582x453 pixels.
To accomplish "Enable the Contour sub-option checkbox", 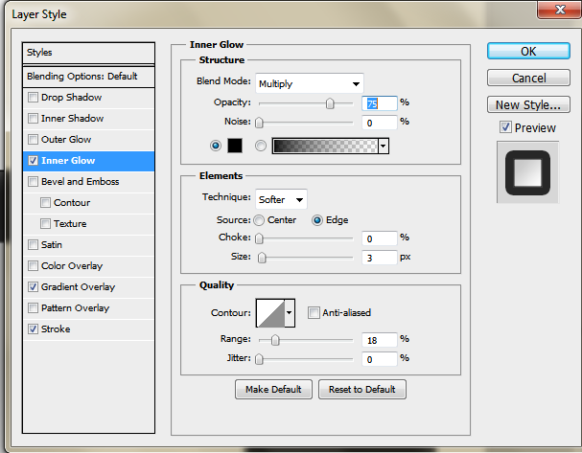I will coord(45,203).
